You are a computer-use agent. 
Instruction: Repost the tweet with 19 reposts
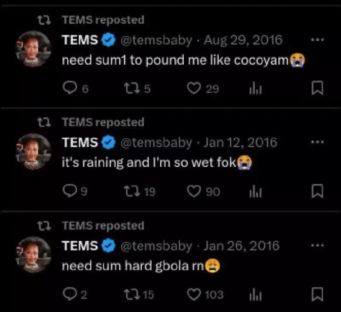click(129, 192)
